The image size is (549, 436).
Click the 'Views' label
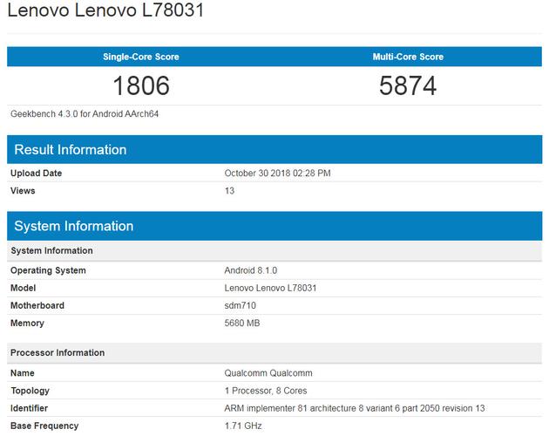(23, 191)
